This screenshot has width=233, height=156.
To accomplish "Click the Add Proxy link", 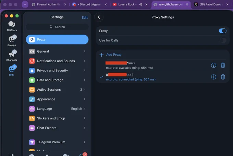I will coord(114,55).
